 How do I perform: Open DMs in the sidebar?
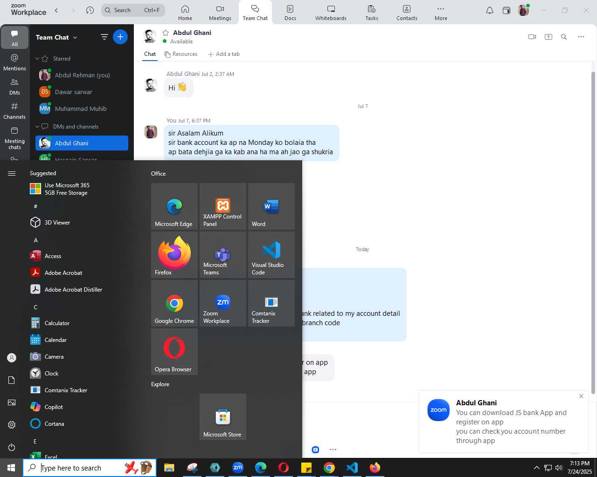(14, 86)
